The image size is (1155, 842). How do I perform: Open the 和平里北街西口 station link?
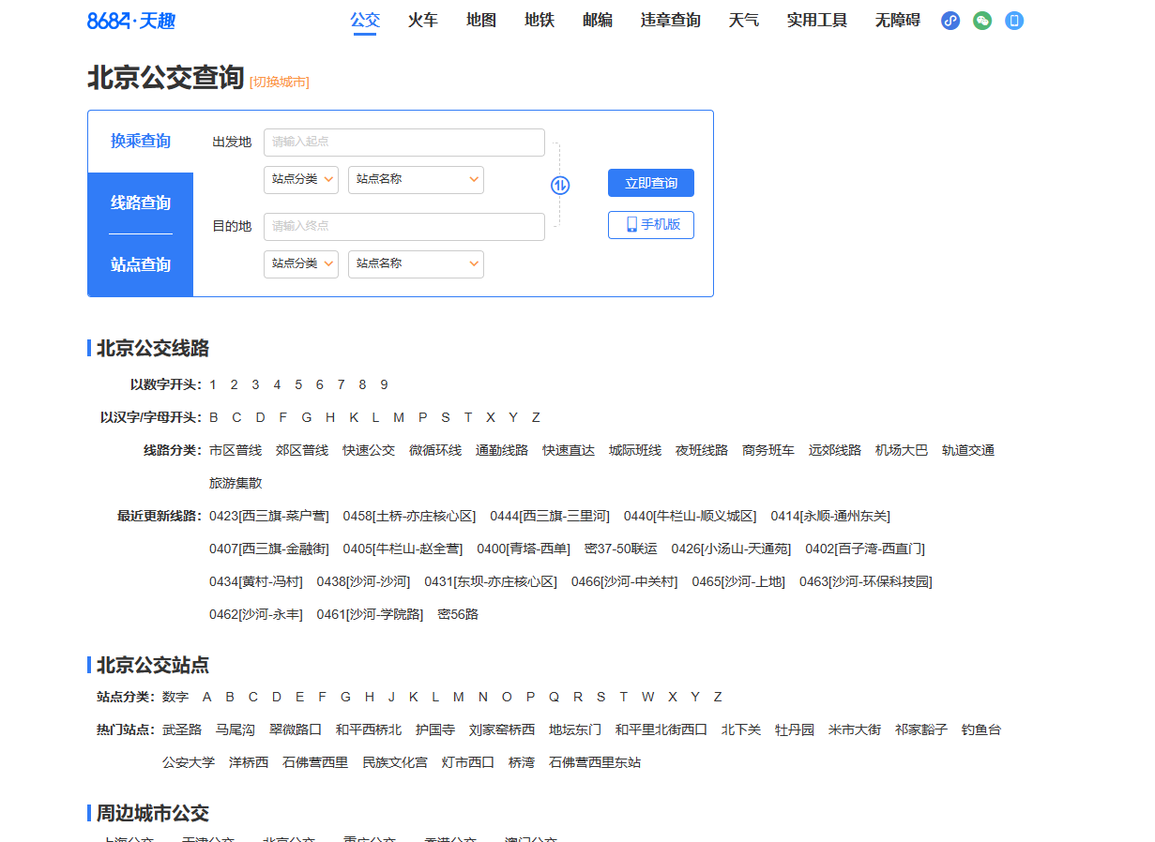661,729
